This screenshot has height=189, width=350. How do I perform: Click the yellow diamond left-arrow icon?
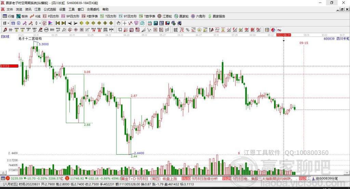pyautogui.click(x=81, y=23)
